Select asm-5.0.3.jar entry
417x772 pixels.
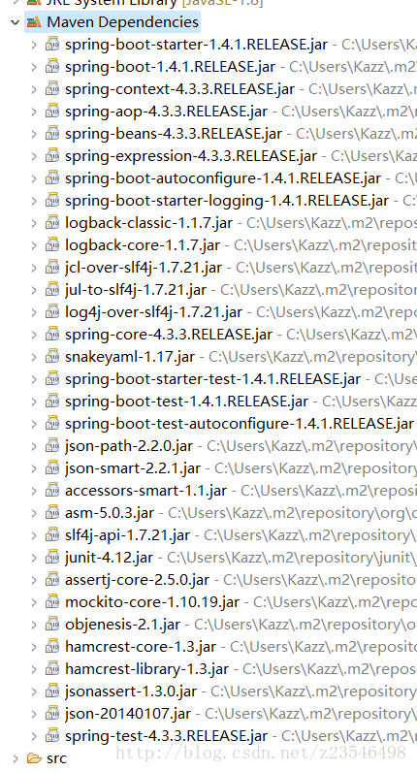coord(110,513)
